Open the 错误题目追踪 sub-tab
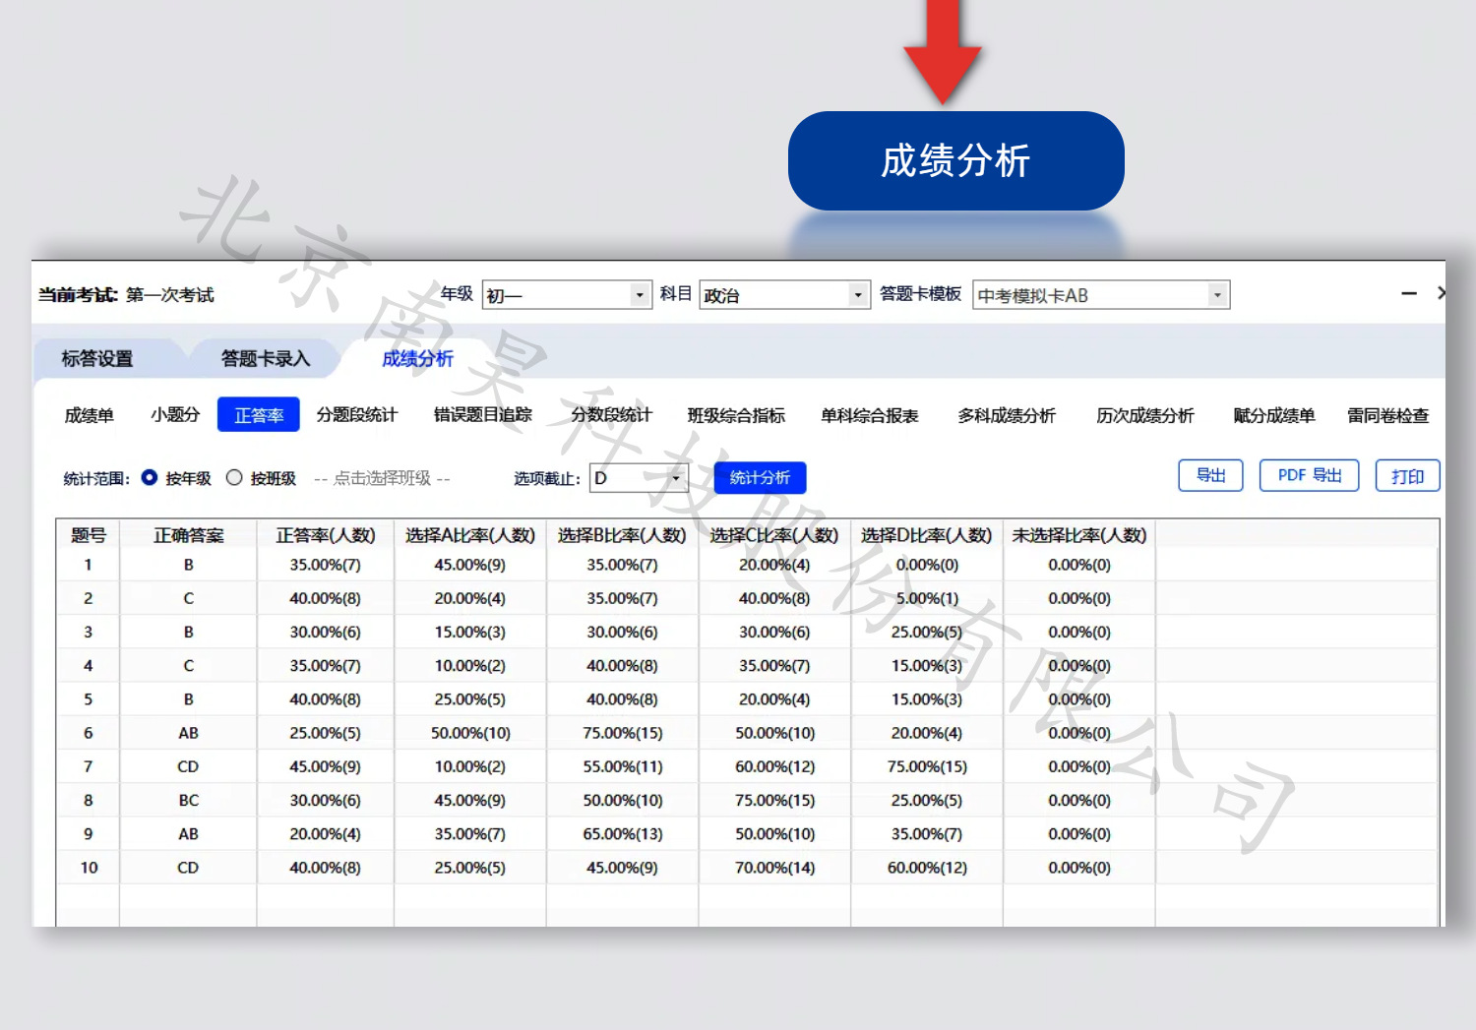 click(x=483, y=415)
